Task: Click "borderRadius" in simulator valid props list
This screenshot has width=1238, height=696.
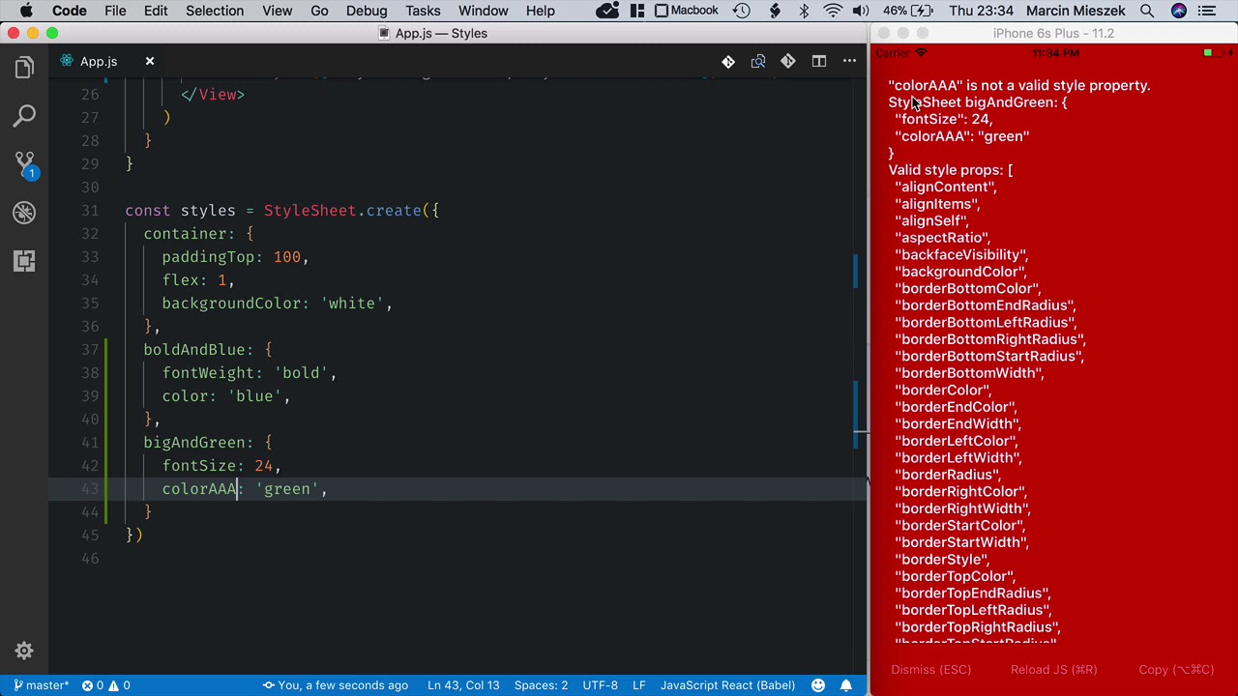Action: [x=948, y=475]
